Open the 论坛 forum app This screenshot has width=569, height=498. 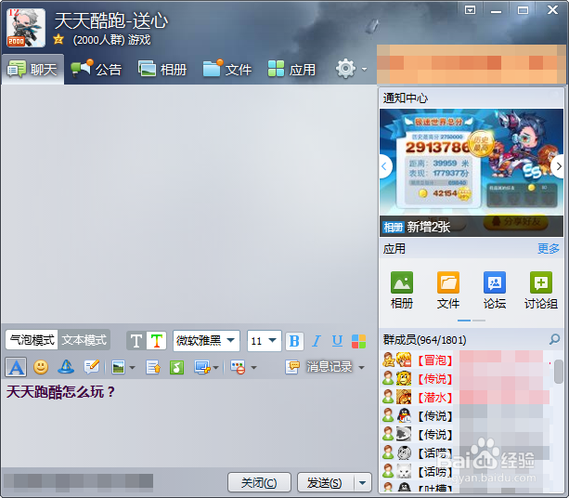(495, 290)
